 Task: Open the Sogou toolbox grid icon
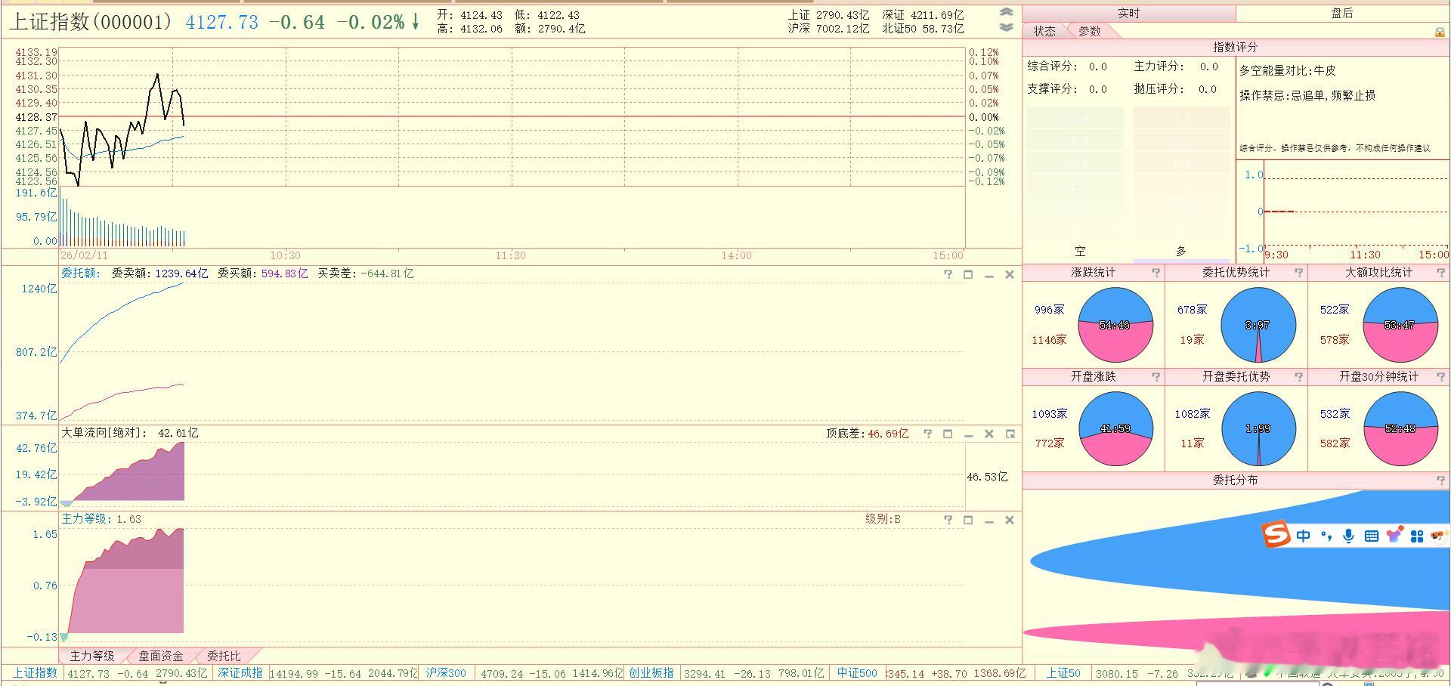coord(1417,536)
